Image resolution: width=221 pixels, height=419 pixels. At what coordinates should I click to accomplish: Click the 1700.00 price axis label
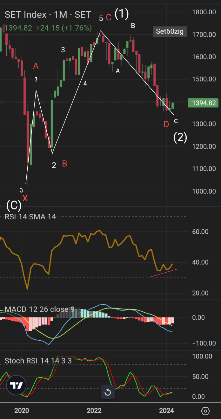(204, 34)
